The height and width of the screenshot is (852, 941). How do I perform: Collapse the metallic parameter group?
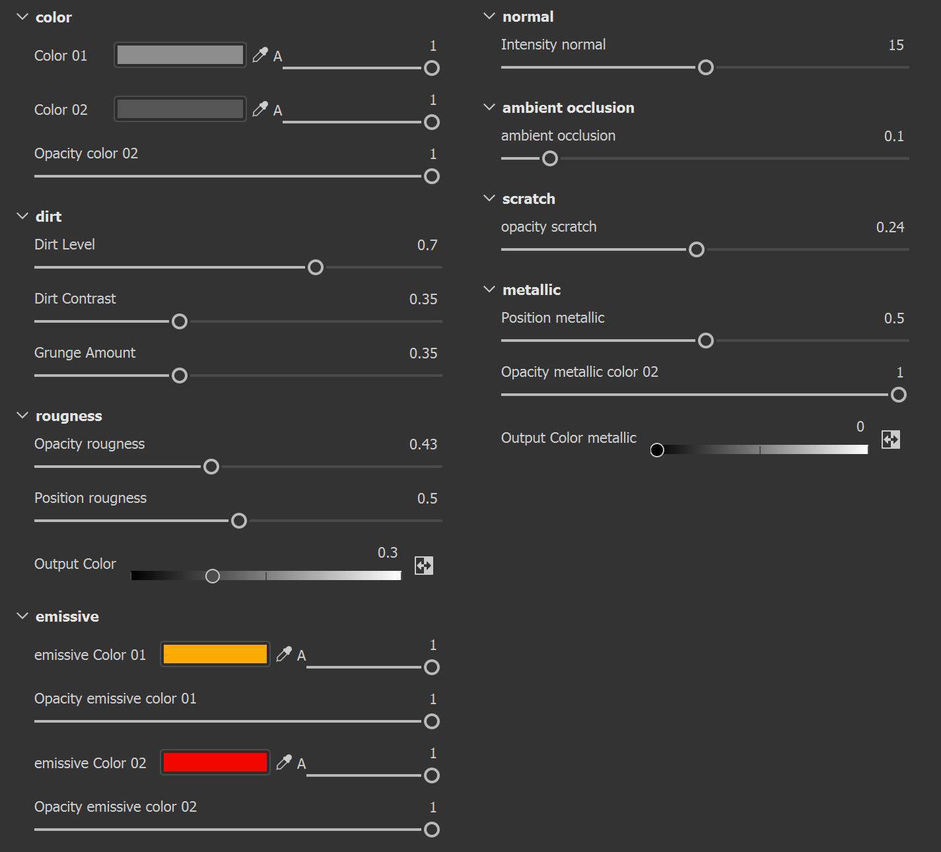point(489,290)
